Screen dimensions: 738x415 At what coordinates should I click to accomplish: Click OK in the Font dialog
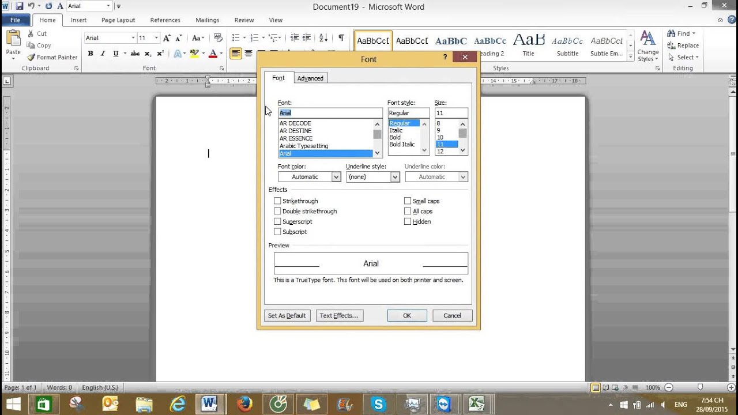tap(407, 316)
